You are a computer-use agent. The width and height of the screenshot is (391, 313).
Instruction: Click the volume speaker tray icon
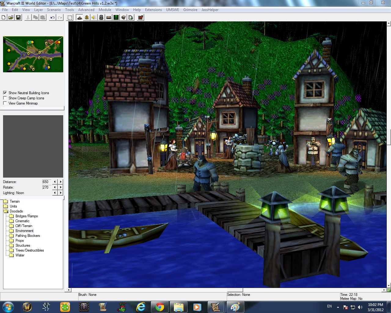360,307
